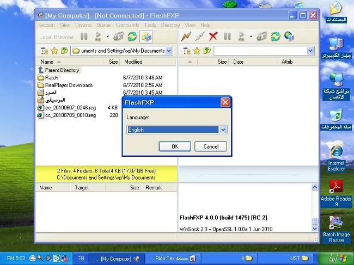Viewport: 354px width, 265px height.
Task: Expand the local path dropdown arrow
Action: click(169, 51)
